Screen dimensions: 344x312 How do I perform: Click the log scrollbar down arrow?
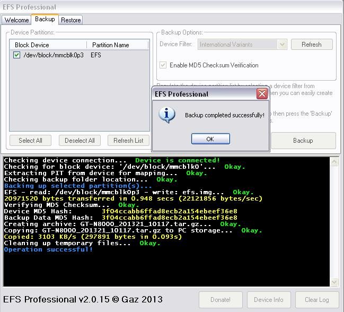[334, 282]
